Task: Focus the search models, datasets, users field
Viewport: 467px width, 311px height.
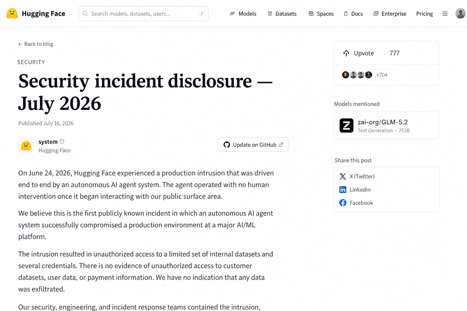Action: pos(143,14)
